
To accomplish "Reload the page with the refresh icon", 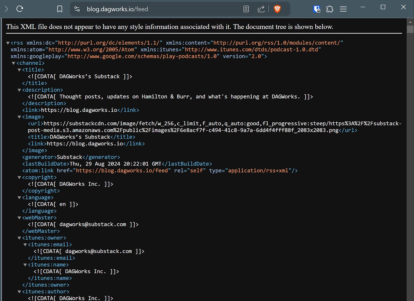I will [x=20, y=9].
